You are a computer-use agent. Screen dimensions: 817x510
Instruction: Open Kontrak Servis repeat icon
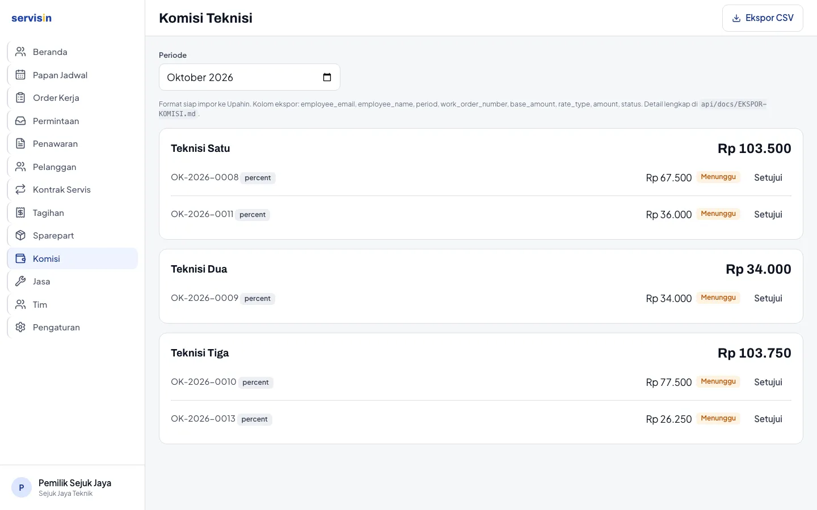point(20,189)
